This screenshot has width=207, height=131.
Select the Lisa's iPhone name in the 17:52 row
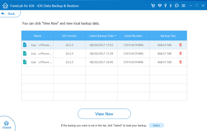(x=41, y=45)
